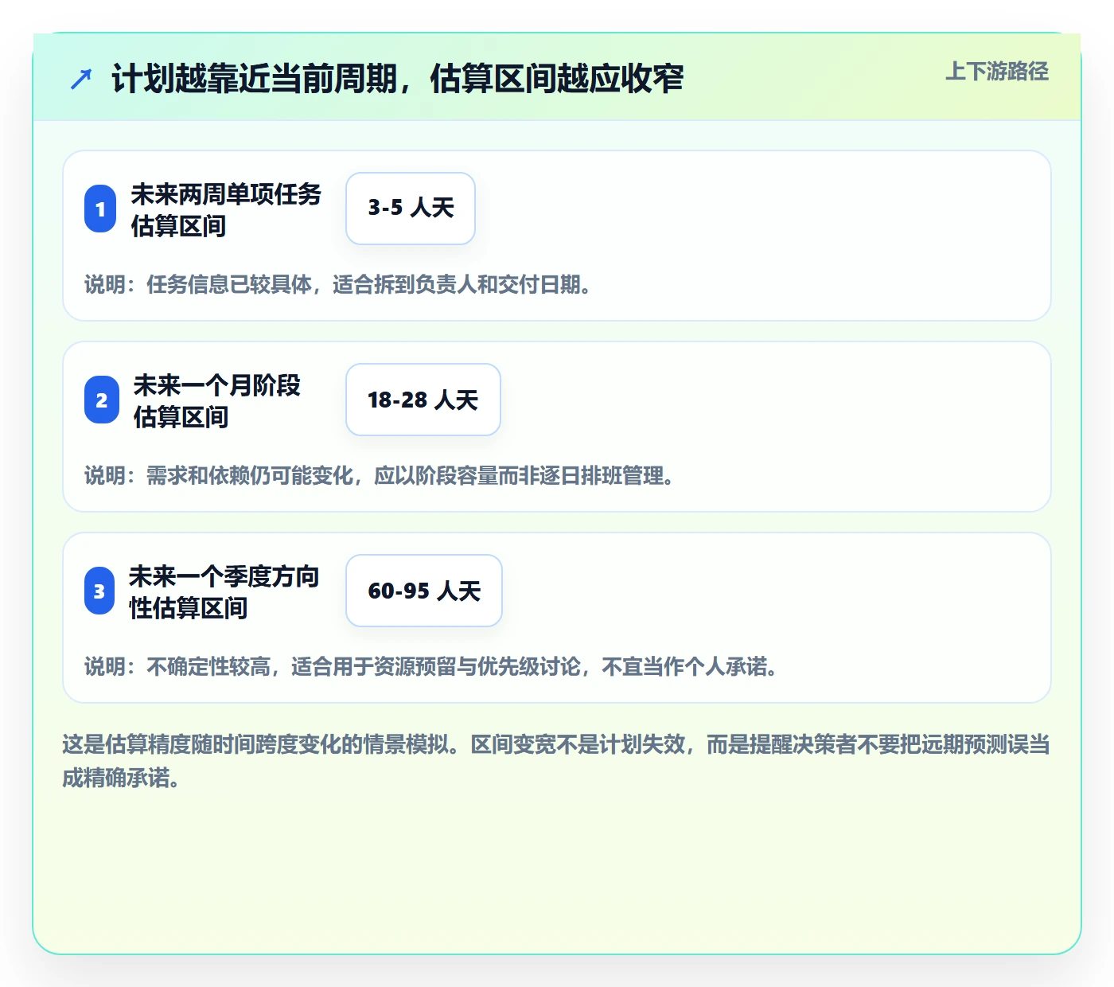Select the label "未来两周单项任务估算区间"

coord(226,209)
